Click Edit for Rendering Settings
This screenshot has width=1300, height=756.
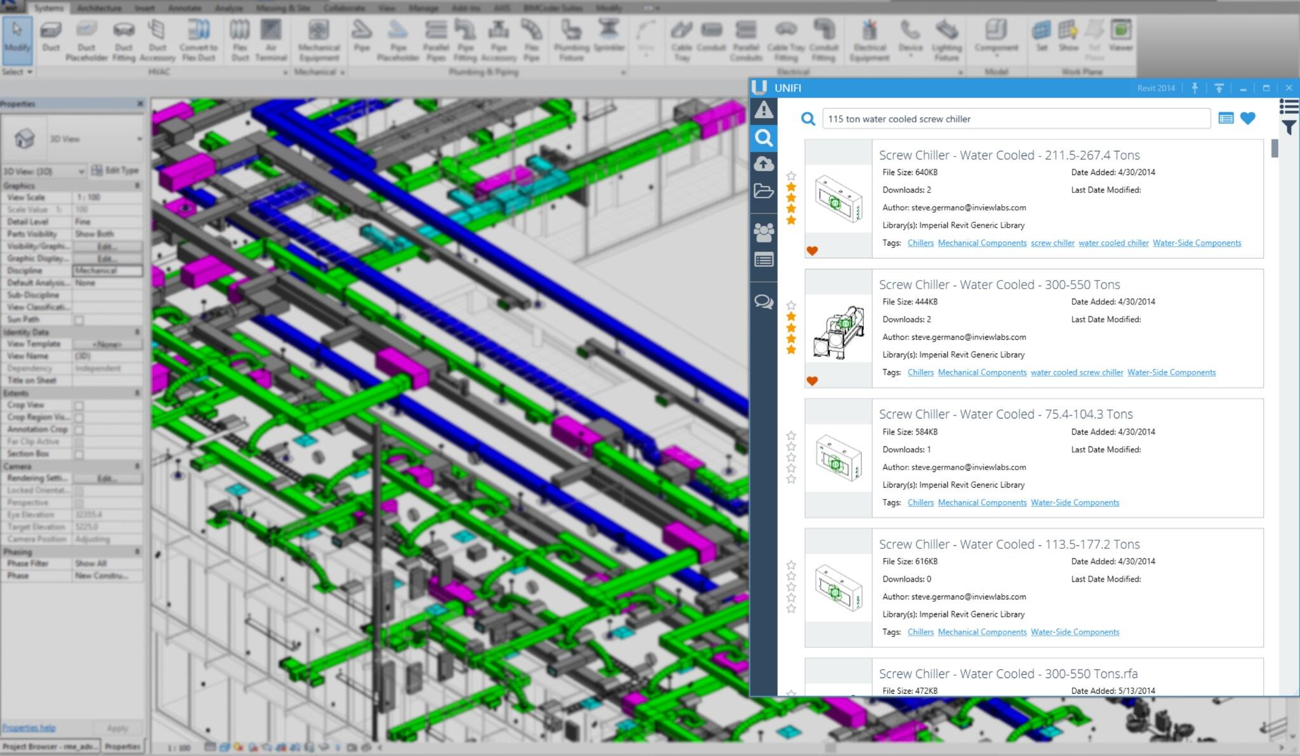click(107, 478)
